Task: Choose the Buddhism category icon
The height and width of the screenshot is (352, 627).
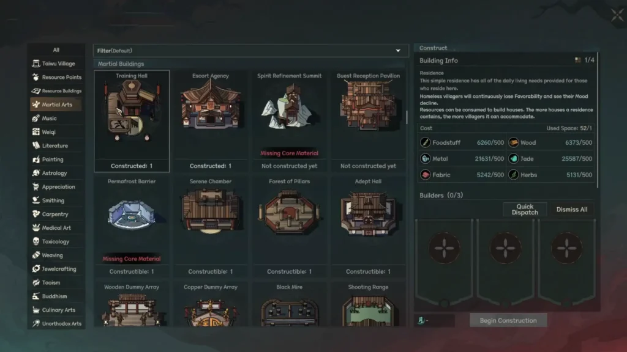Action: pyautogui.click(x=36, y=296)
